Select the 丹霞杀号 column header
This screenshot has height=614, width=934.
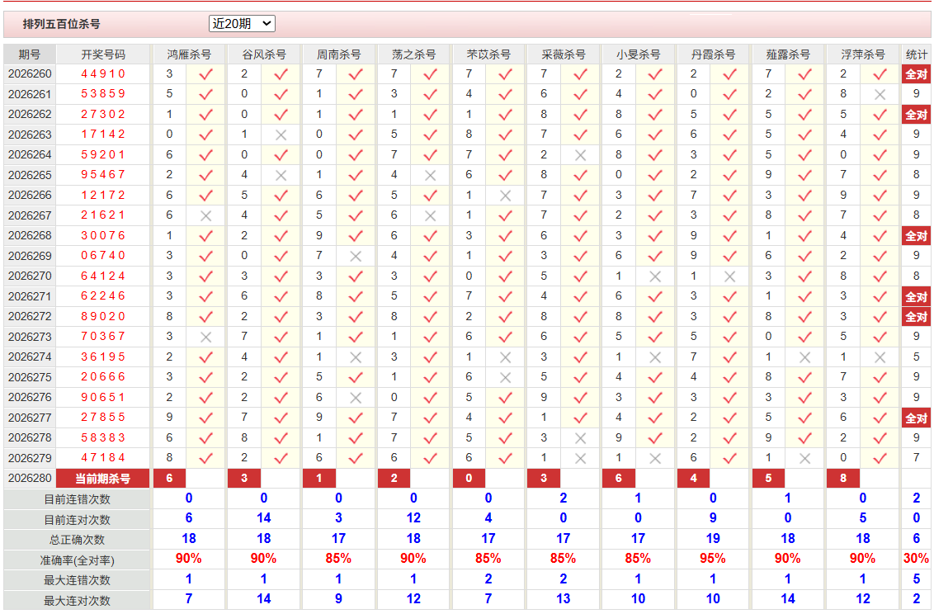713,54
